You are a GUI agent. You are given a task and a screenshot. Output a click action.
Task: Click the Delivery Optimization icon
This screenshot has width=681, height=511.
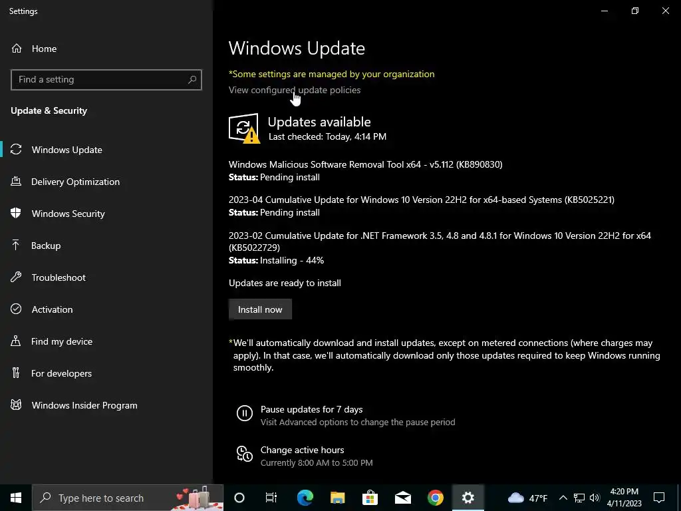pyautogui.click(x=16, y=182)
